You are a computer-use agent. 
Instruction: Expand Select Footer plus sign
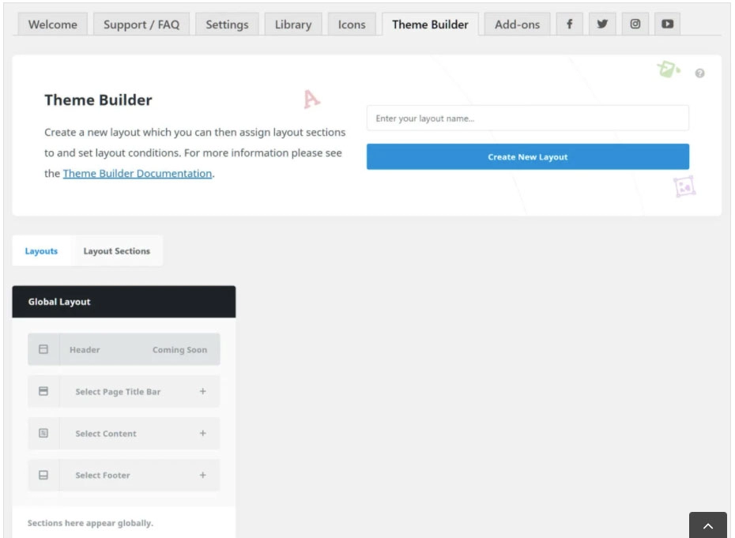pyautogui.click(x=203, y=475)
